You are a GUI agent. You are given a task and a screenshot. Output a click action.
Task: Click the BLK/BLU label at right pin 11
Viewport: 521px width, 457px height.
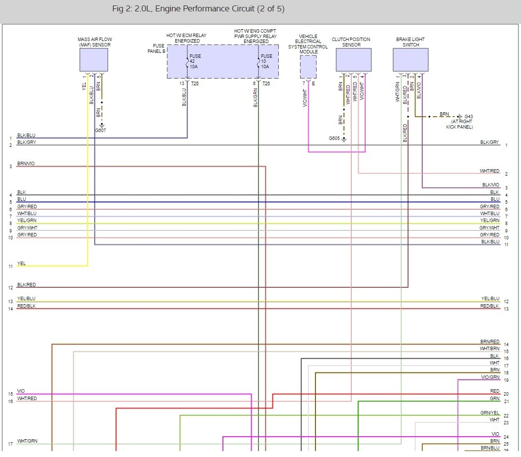(490, 242)
